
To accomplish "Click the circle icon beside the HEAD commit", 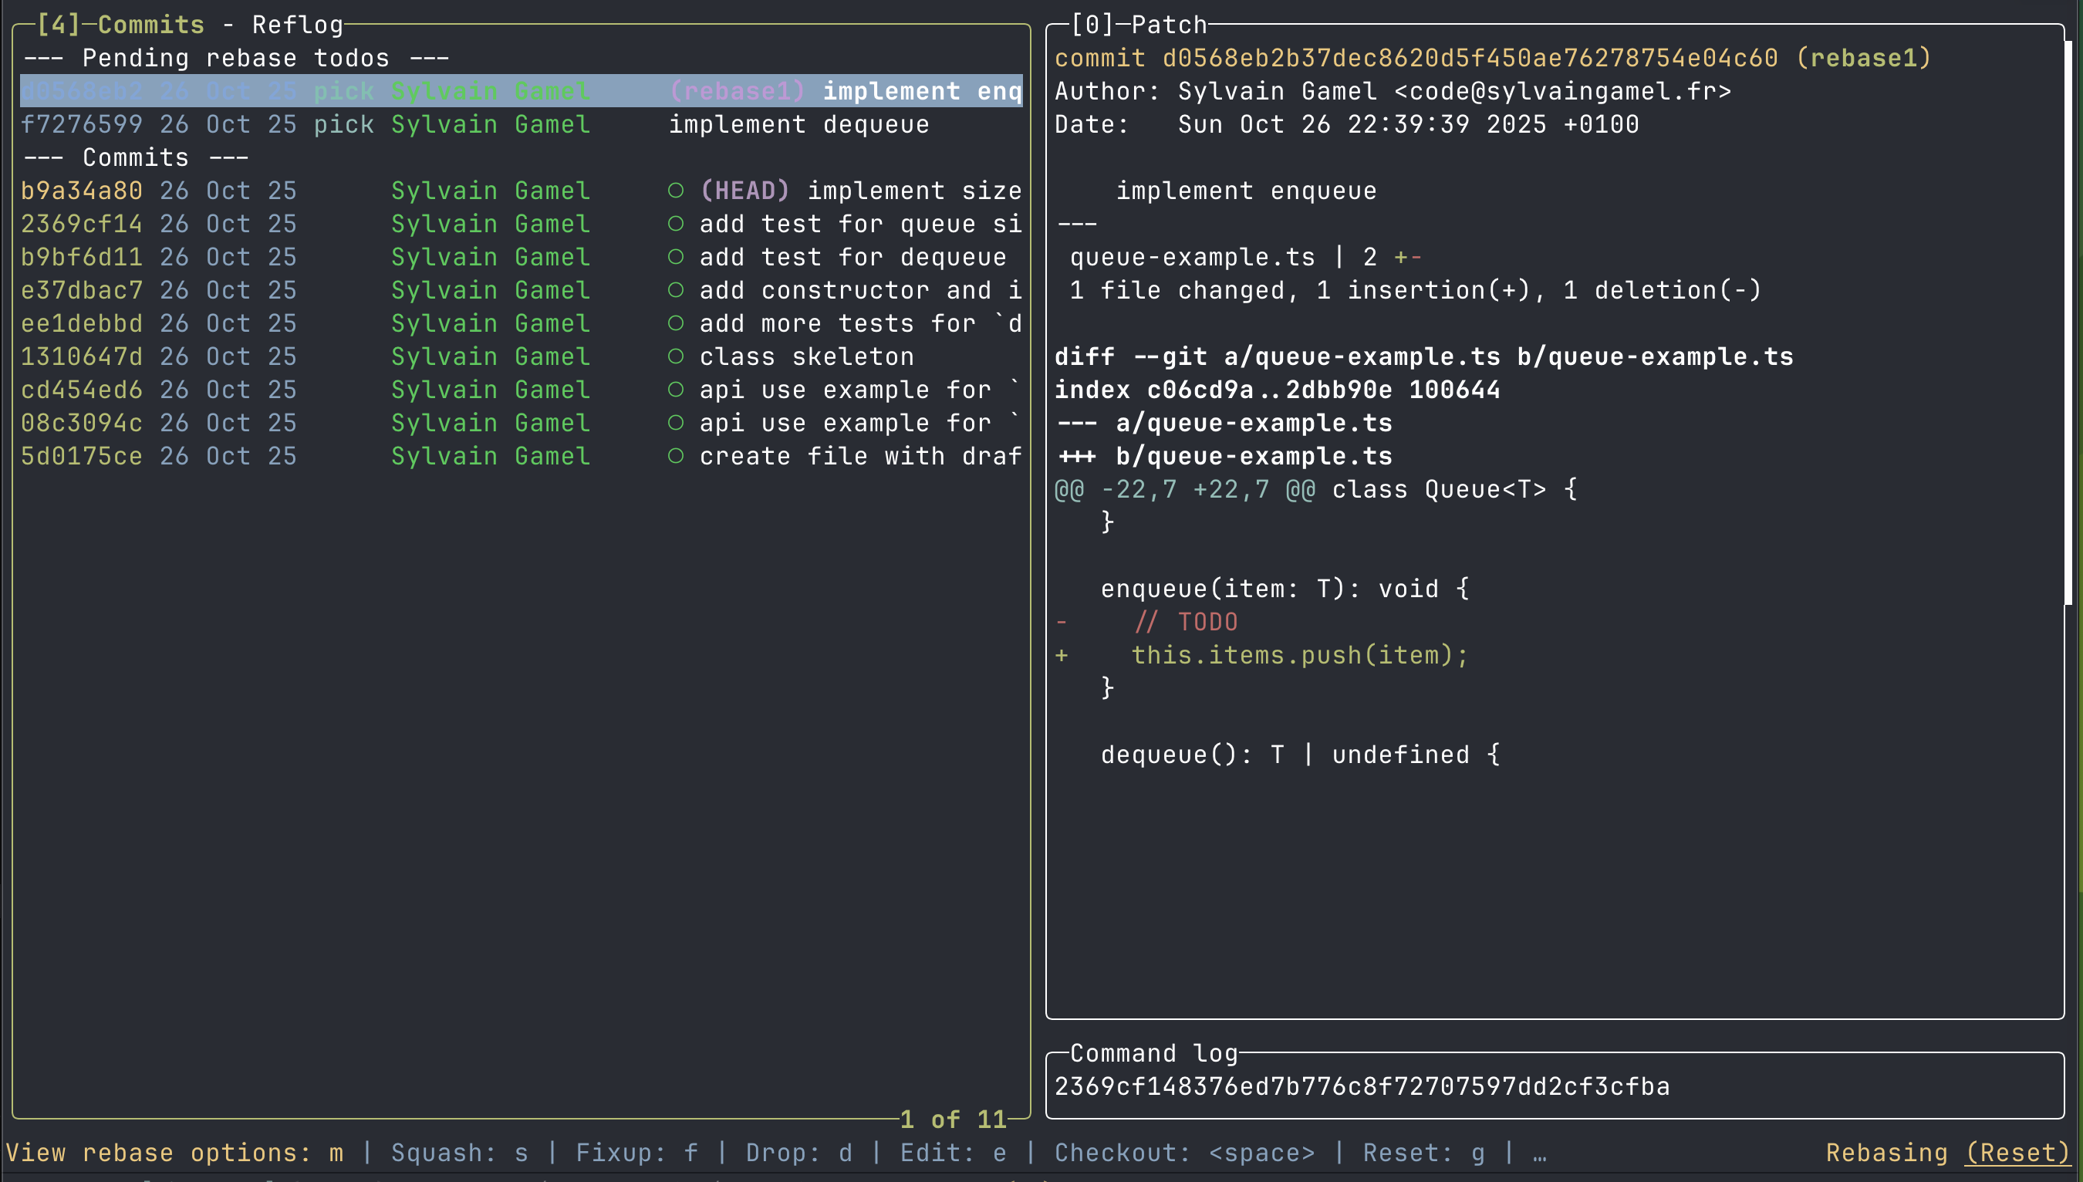I will coord(678,190).
